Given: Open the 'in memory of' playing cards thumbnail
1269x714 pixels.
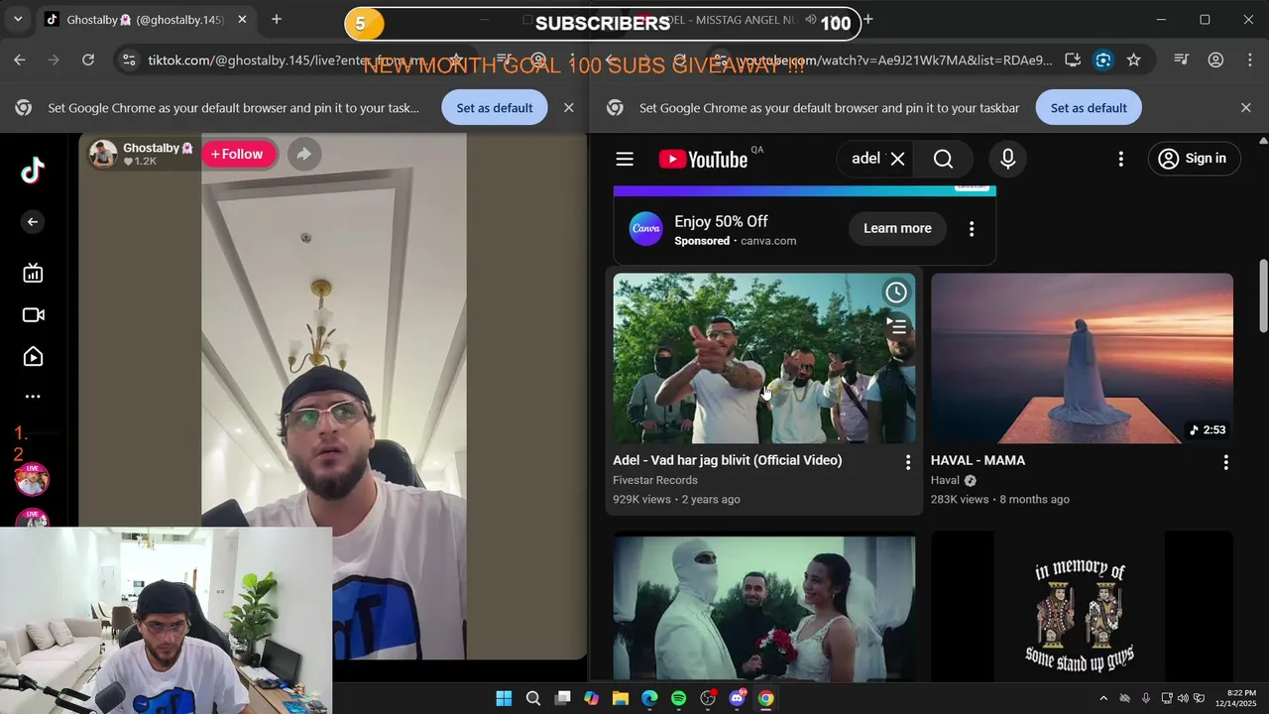Looking at the screenshot, I should 1082,607.
